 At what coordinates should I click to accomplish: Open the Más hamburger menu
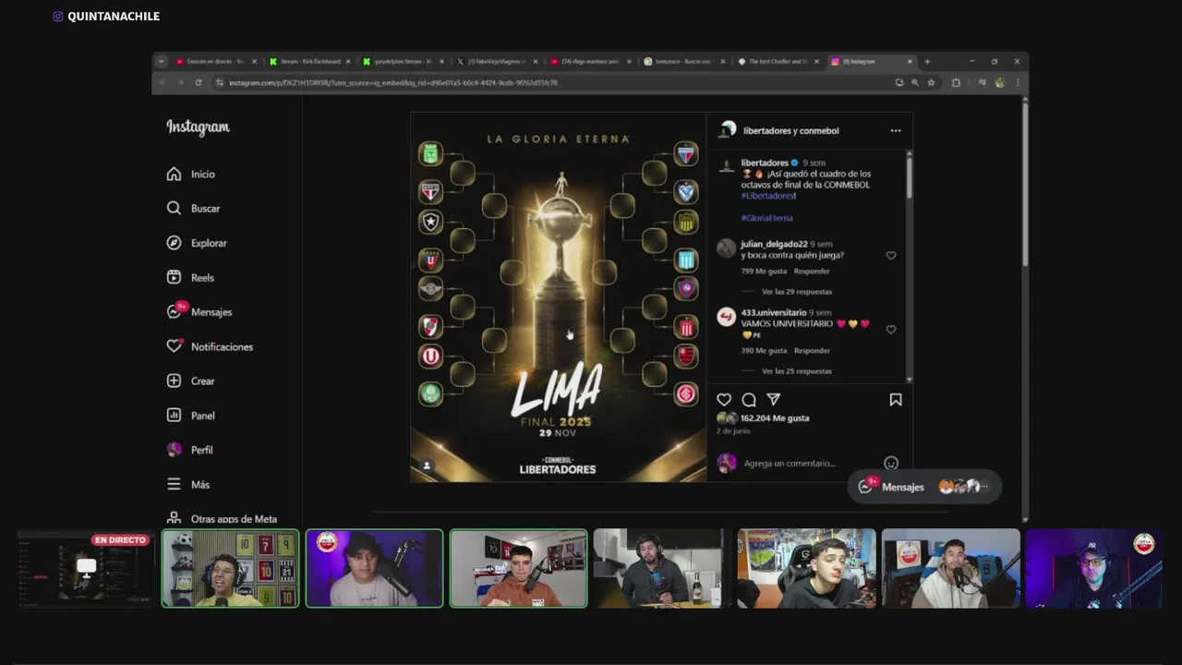click(174, 484)
